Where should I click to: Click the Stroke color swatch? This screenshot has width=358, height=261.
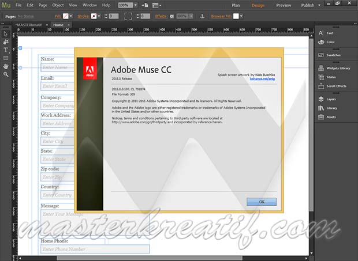(x=94, y=16)
